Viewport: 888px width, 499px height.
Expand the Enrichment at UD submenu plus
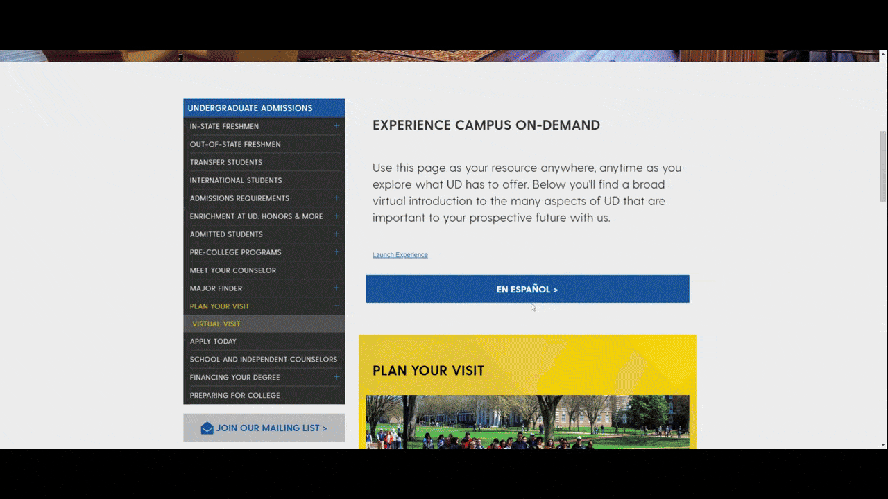[336, 216]
